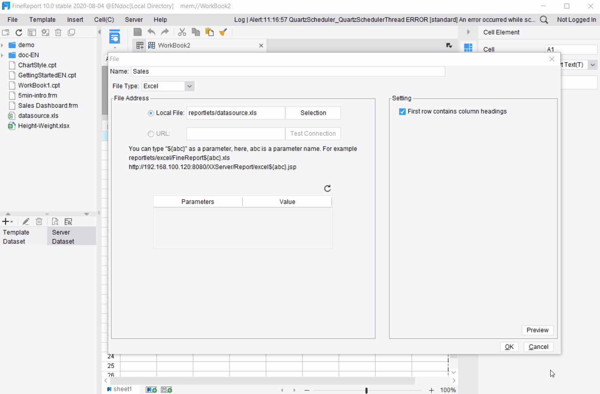Click the trash icon in the dataset toolbar
This screenshot has width=600, height=394.
point(39,221)
